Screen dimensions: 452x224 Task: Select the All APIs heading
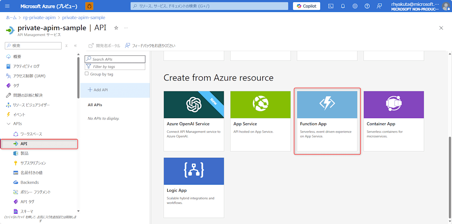(x=95, y=105)
